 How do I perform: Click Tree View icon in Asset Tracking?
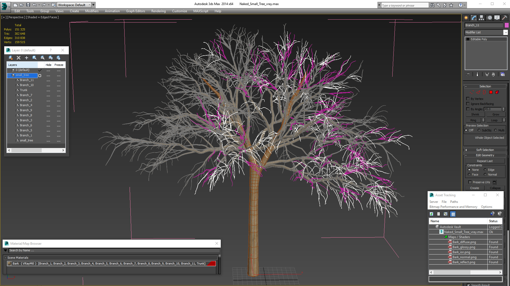(x=446, y=214)
